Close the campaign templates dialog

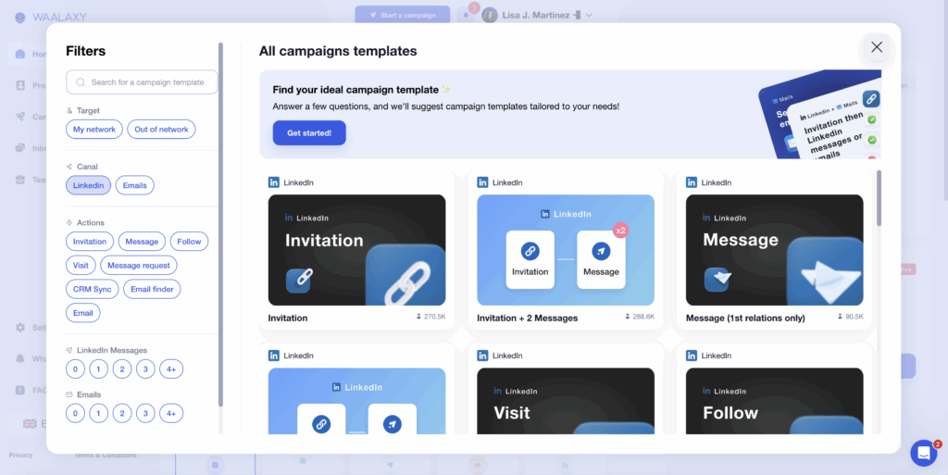[876, 47]
